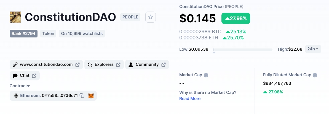Click the On 10,999 watchlists badge

point(82,34)
